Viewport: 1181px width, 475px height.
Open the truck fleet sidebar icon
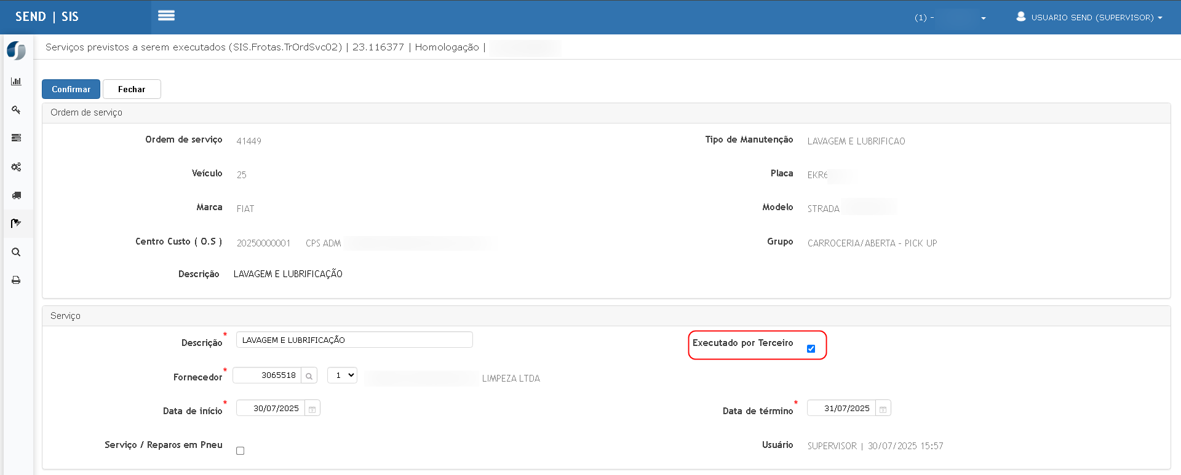tap(17, 195)
